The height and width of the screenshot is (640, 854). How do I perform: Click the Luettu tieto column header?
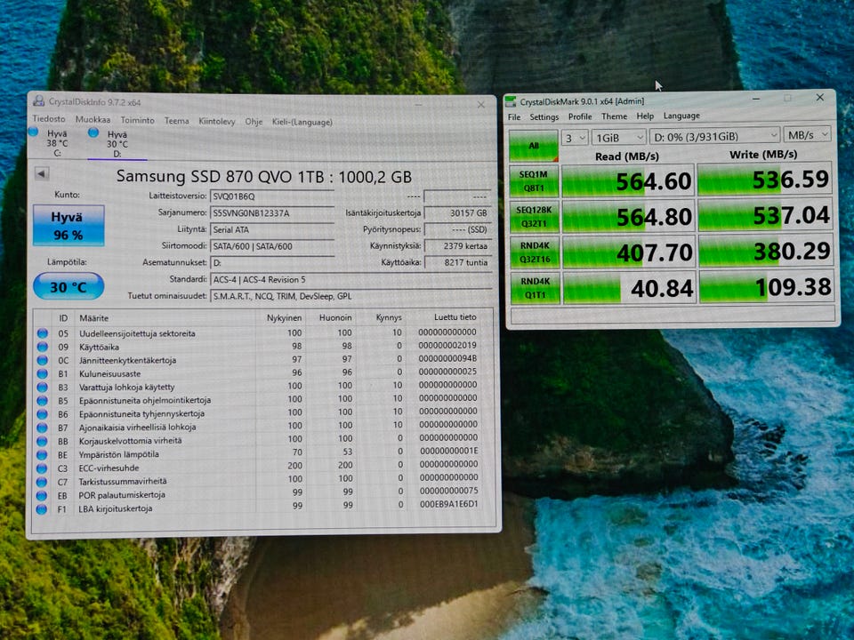click(455, 316)
